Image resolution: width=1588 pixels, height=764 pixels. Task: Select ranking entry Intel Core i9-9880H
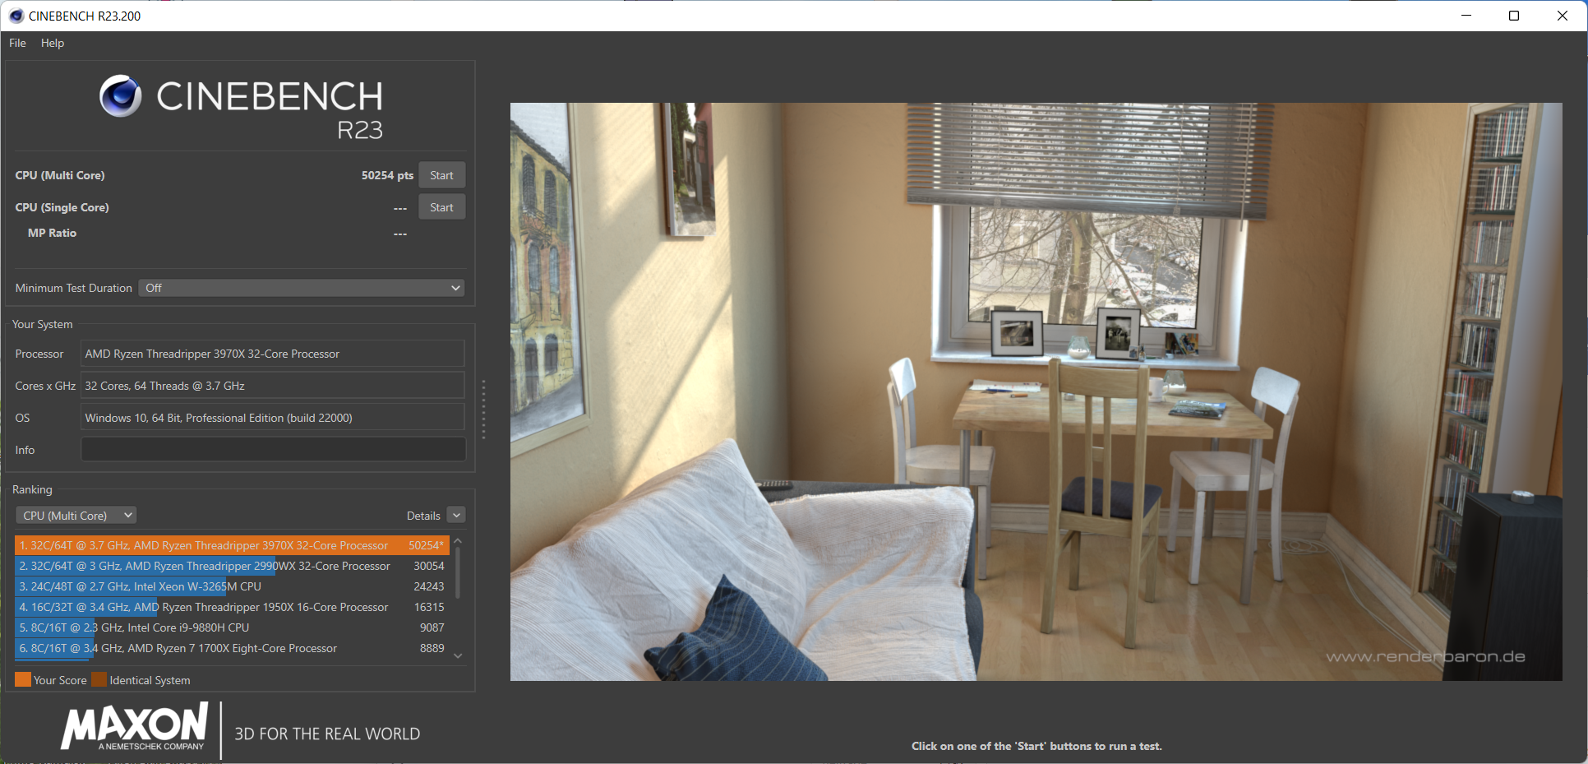[x=232, y=627]
